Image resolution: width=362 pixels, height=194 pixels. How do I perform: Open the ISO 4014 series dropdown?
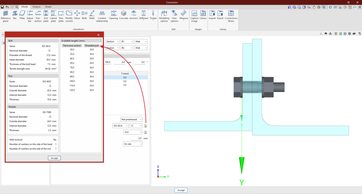[x=120, y=126]
